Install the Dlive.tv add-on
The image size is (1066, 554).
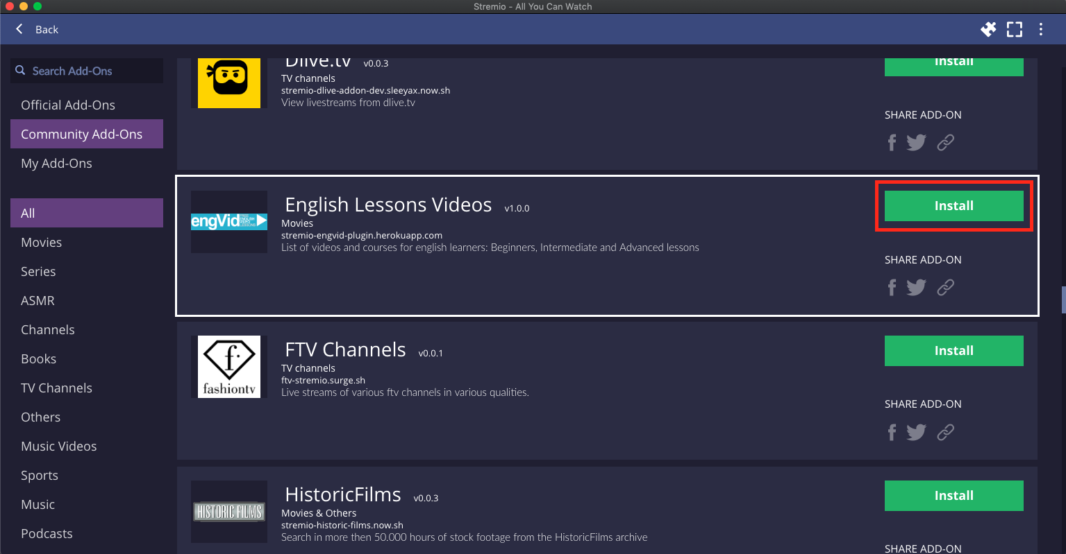click(x=953, y=67)
